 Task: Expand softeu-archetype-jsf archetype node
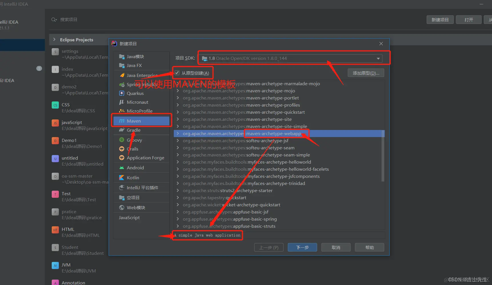[x=178, y=141]
